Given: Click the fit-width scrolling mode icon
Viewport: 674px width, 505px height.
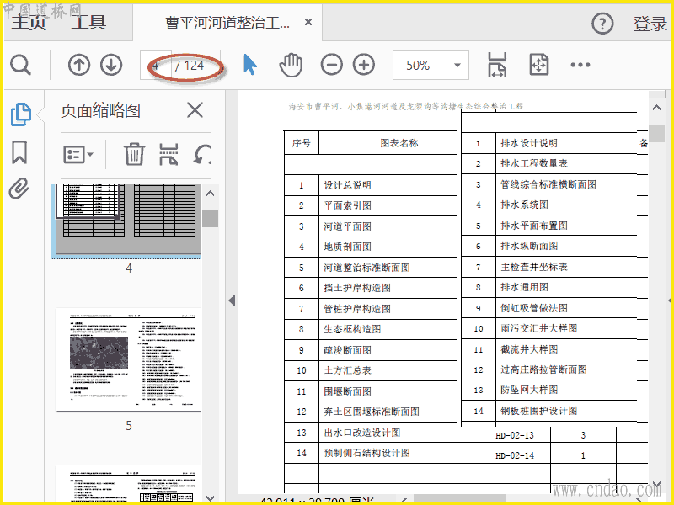Looking at the screenshot, I should pos(497,66).
